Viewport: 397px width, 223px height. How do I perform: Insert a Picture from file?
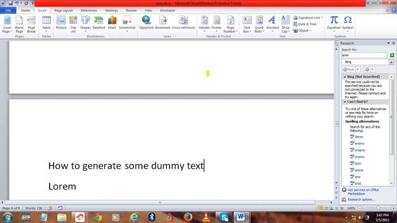(61, 23)
